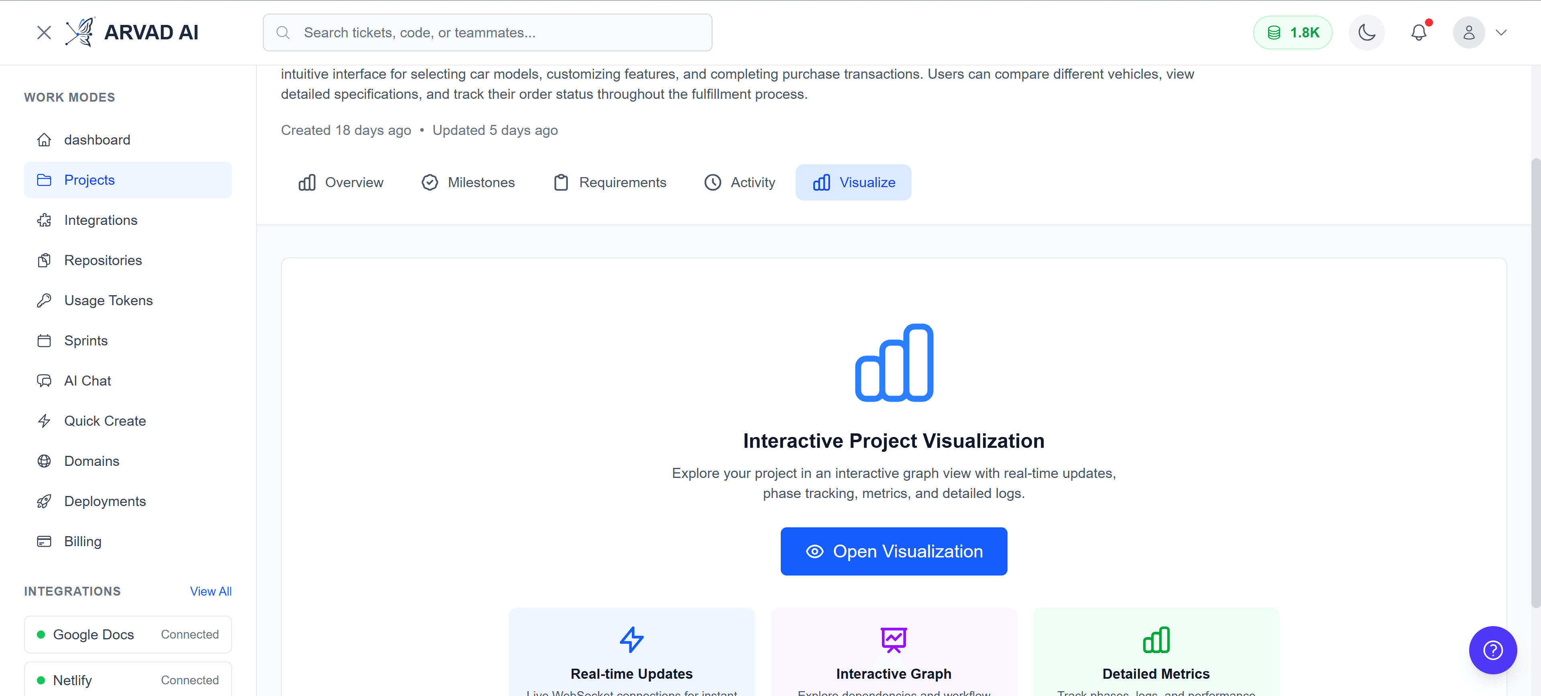Open the user profile avatar menu
1541x696 pixels.
pyautogui.click(x=1469, y=32)
